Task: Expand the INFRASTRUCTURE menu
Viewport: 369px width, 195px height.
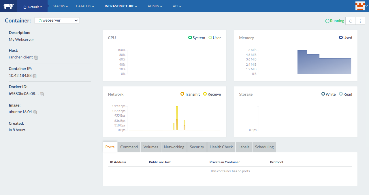Action: point(121,6)
